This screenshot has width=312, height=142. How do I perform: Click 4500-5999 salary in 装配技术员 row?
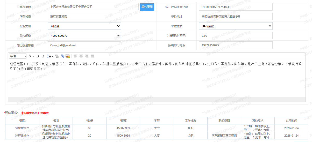[123, 128]
